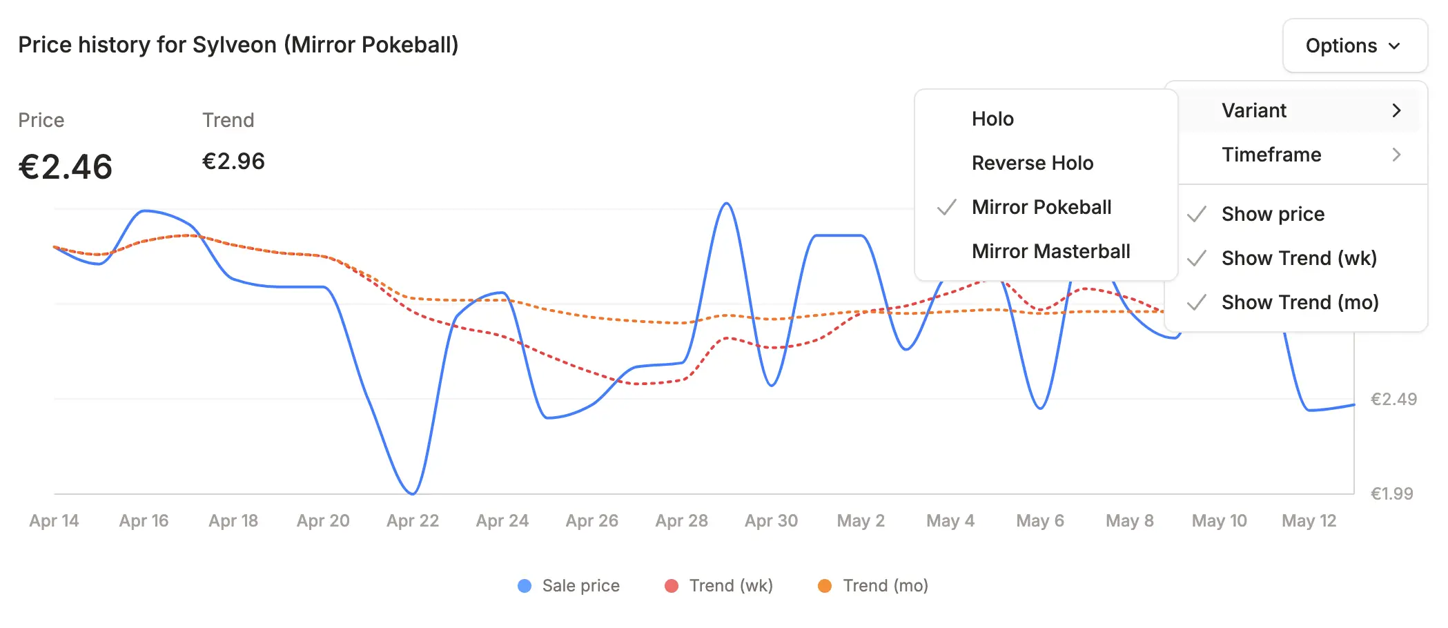This screenshot has height=628, width=1448.
Task: Switch to Mirror Masterball variant
Action: (1050, 251)
